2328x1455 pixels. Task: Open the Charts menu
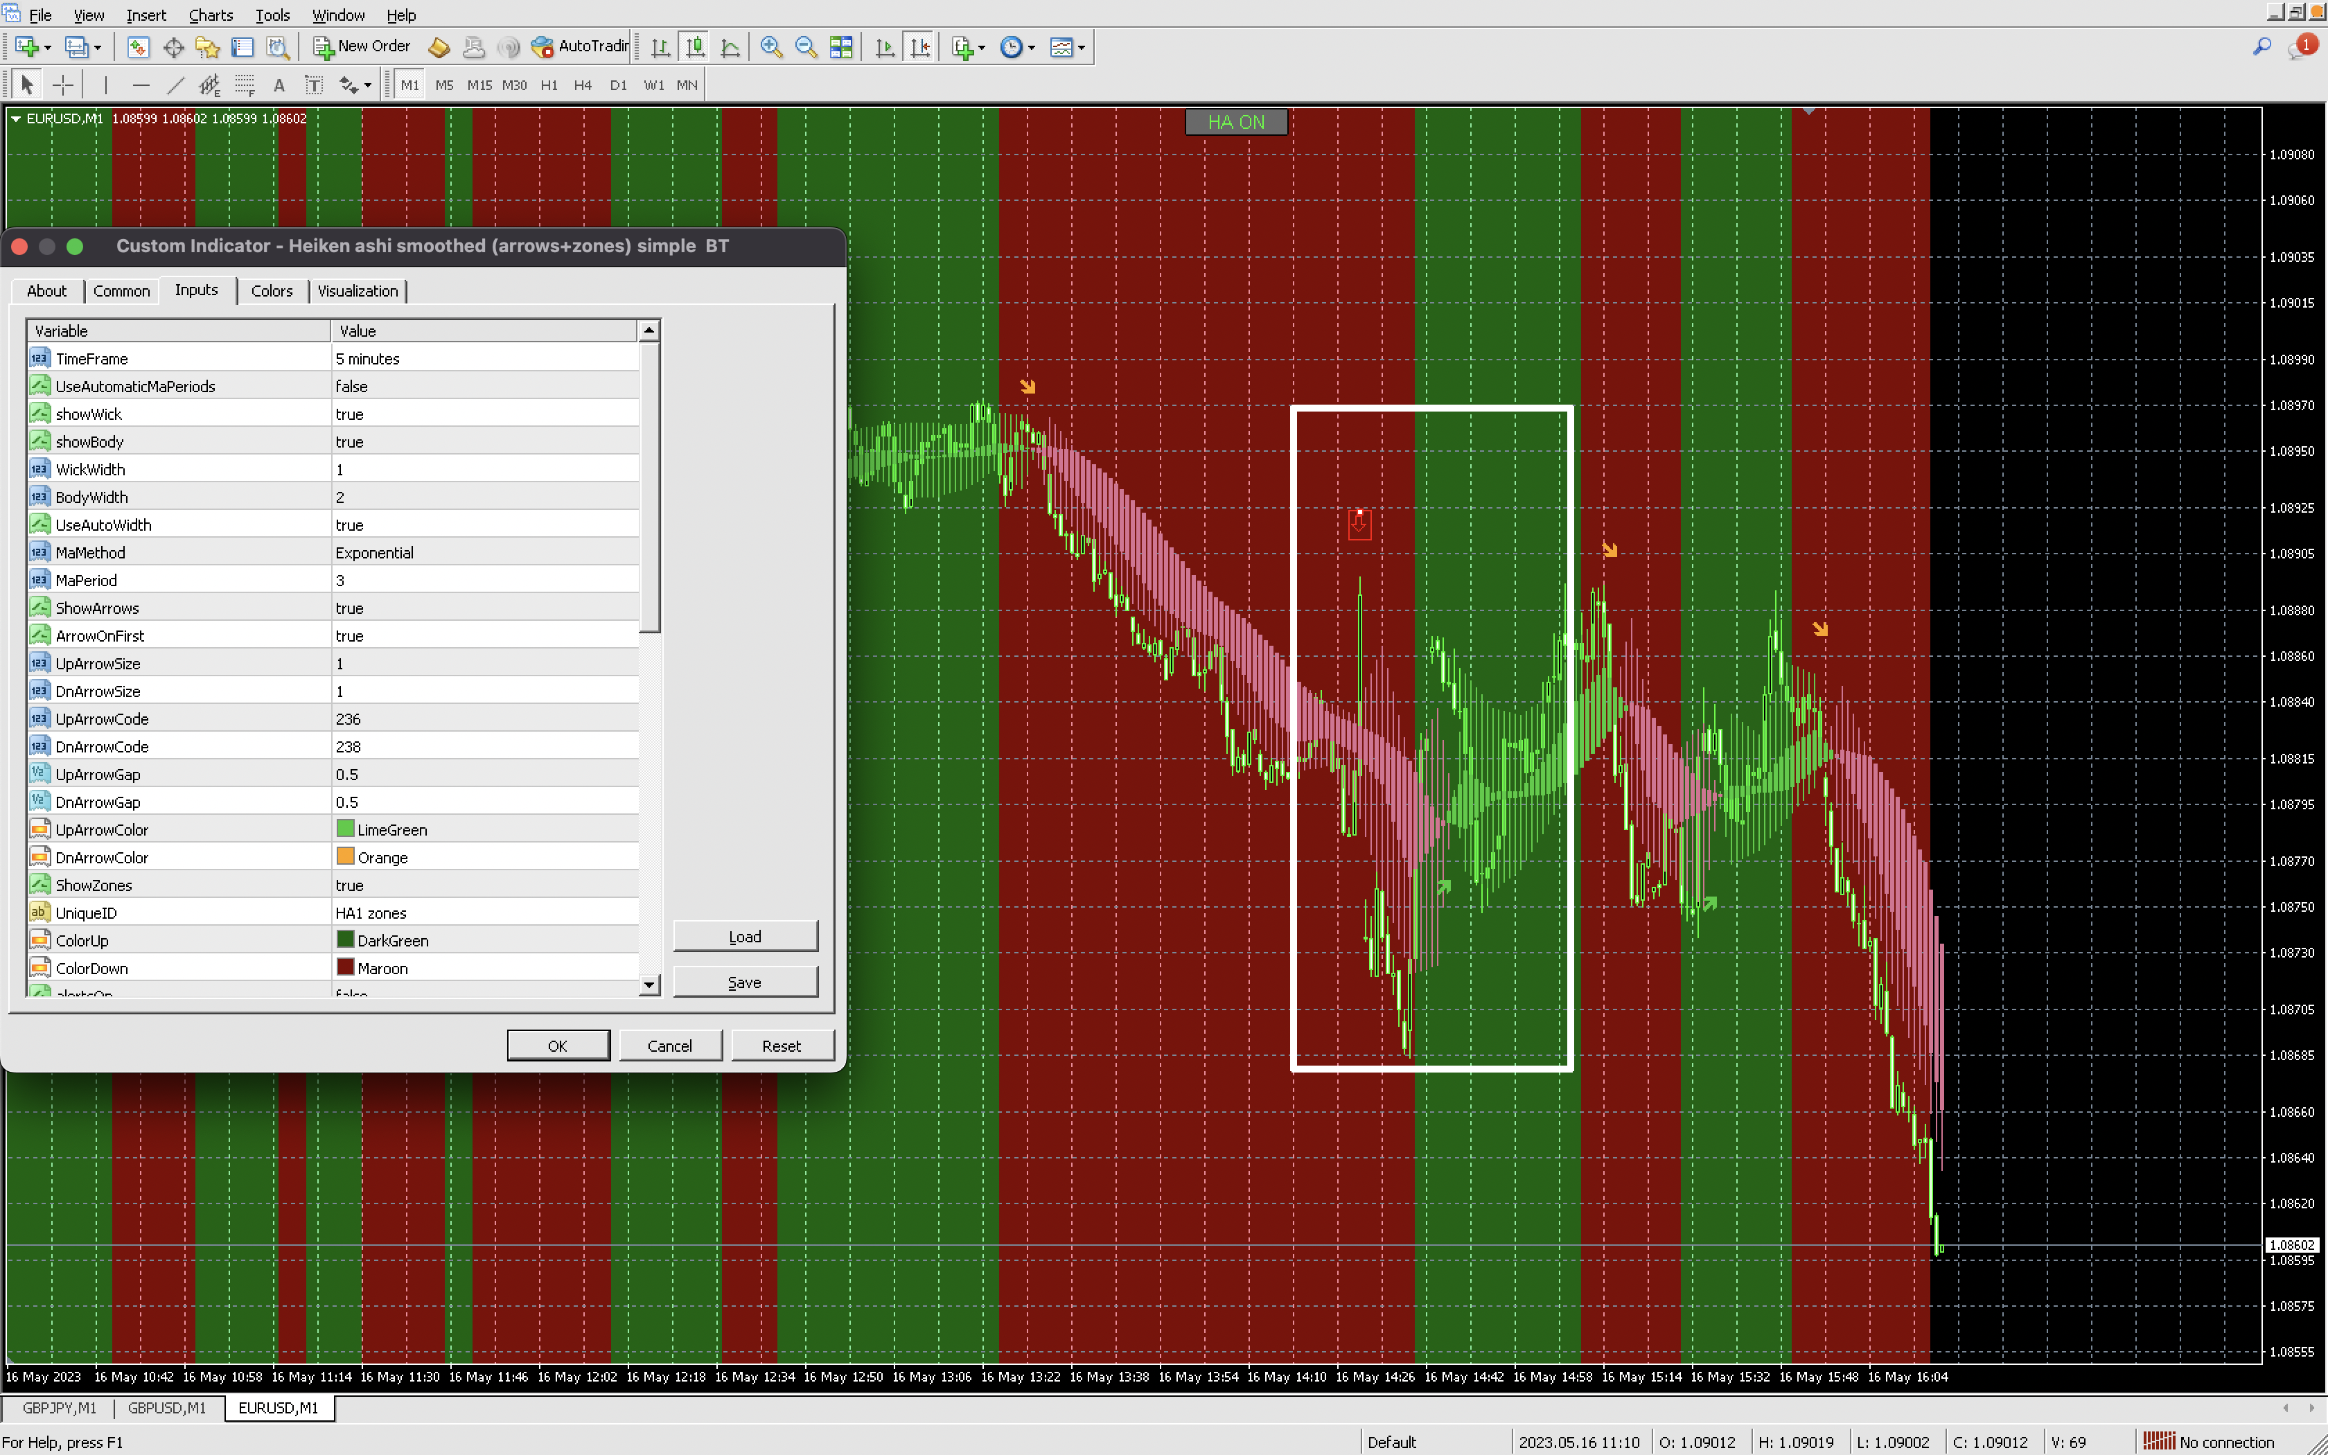tap(210, 15)
